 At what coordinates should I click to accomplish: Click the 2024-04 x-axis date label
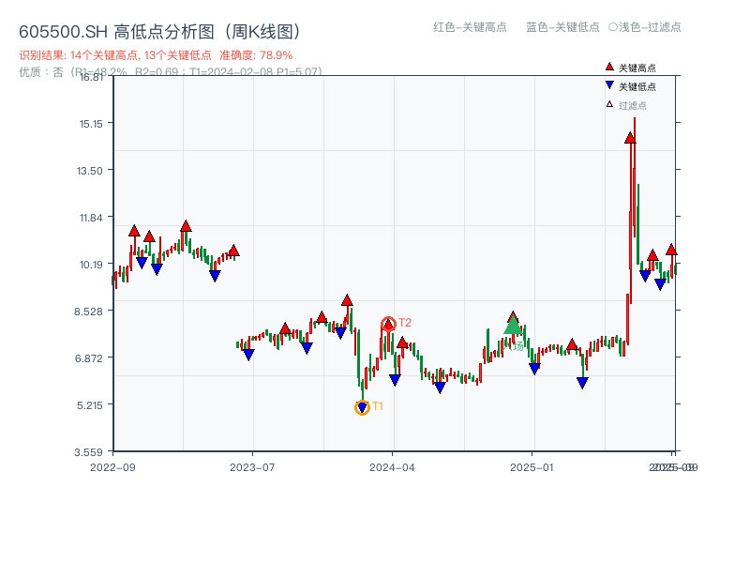393,466
